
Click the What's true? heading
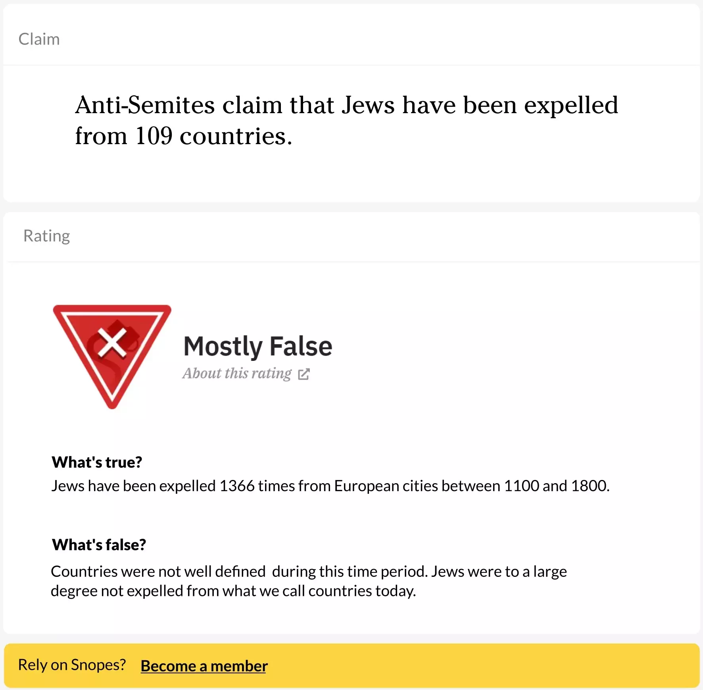pyautogui.click(x=97, y=462)
